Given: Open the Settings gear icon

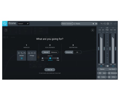Looking at the screenshot, I should tap(108, 24).
